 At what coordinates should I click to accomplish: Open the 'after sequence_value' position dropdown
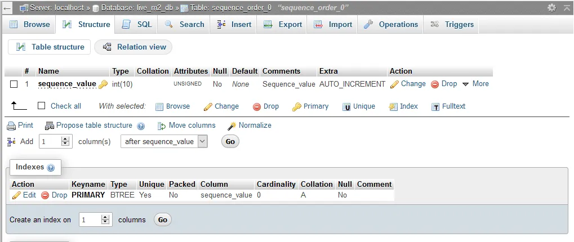pyautogui.click(x=164, y=142)
